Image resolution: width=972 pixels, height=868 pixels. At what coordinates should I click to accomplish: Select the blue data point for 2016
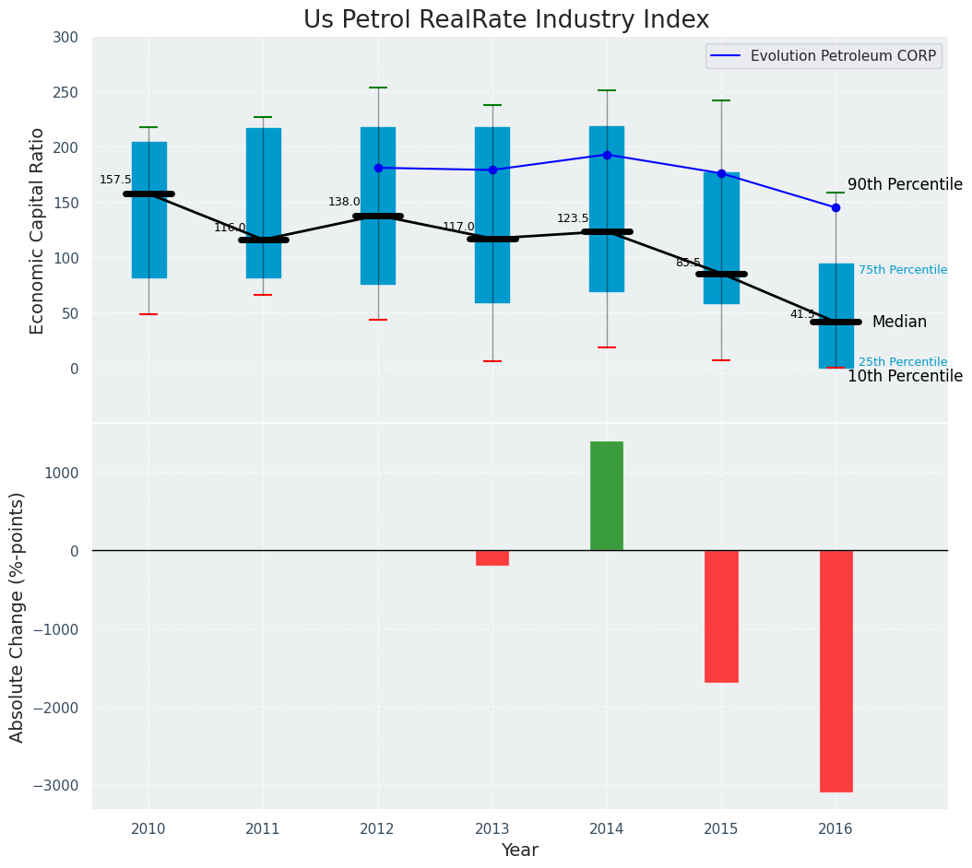point(836,207)
